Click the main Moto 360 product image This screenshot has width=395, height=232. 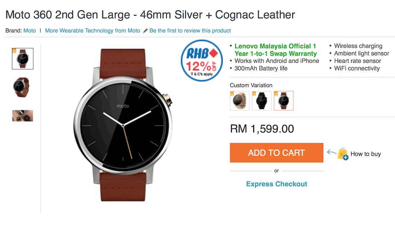click(123, 125)
